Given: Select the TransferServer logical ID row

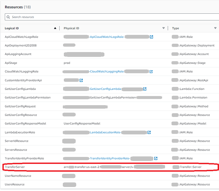Looking at the screenshot, I should pyautogui.click(x=15, y=167).
